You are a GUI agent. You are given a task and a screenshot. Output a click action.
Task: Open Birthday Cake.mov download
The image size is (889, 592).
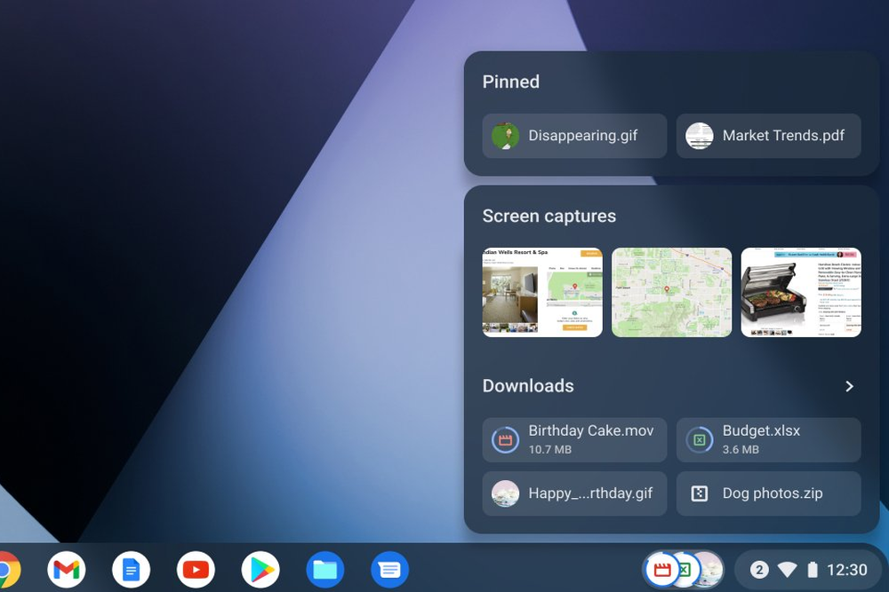tap(574, 439)
